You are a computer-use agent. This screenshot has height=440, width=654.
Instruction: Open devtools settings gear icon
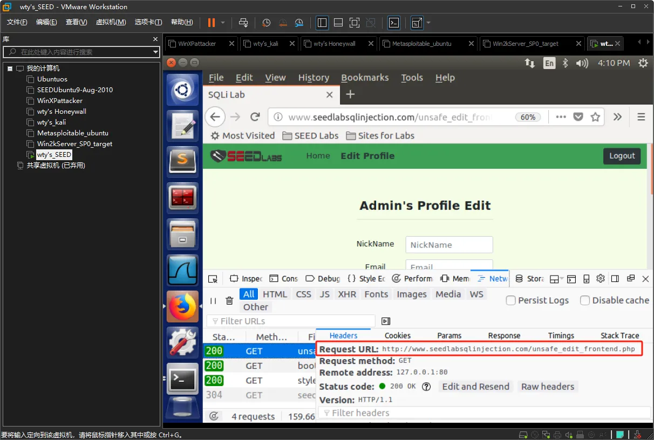601,279
